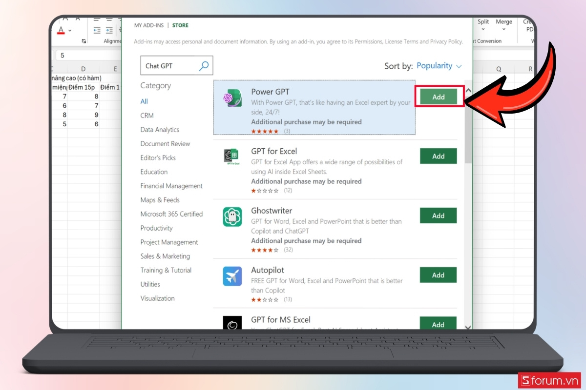This screenshot has height=390, width=586.
Task: Open the font color dropdown arrow
Action: (70, 31)
